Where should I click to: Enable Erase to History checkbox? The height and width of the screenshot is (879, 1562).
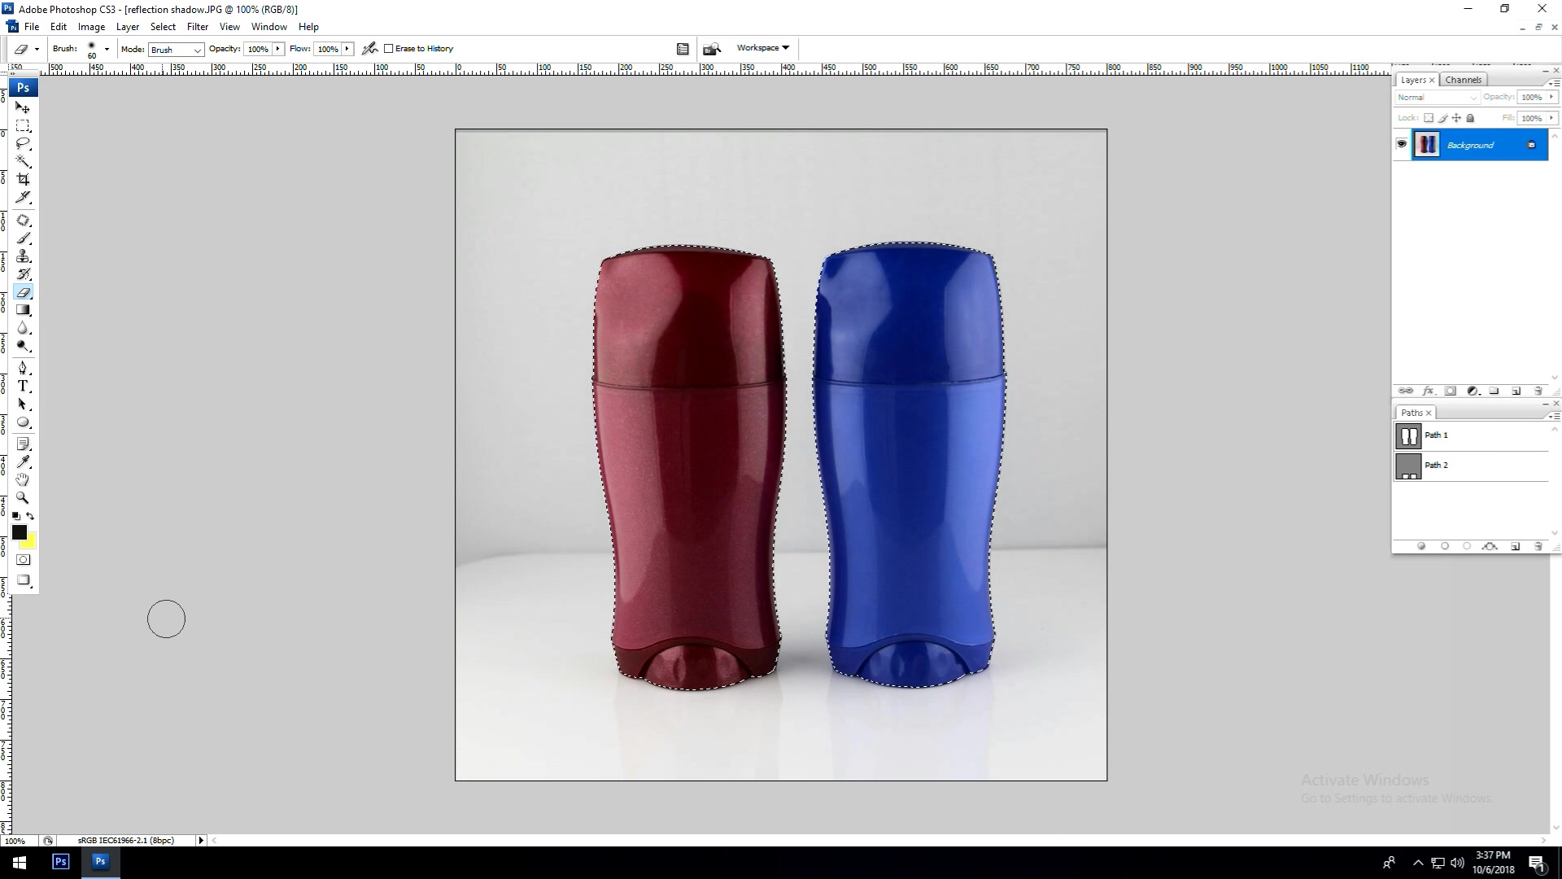(389, 49)
